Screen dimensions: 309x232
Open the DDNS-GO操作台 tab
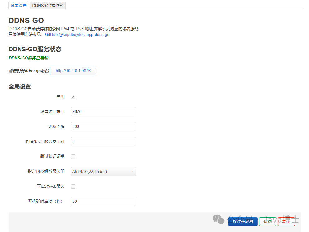[48, 6]
